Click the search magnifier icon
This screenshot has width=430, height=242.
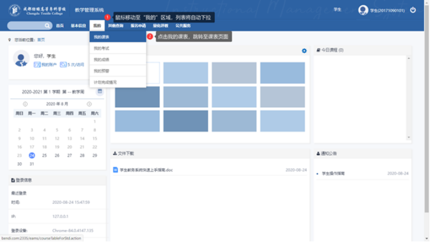click(48, 26)
